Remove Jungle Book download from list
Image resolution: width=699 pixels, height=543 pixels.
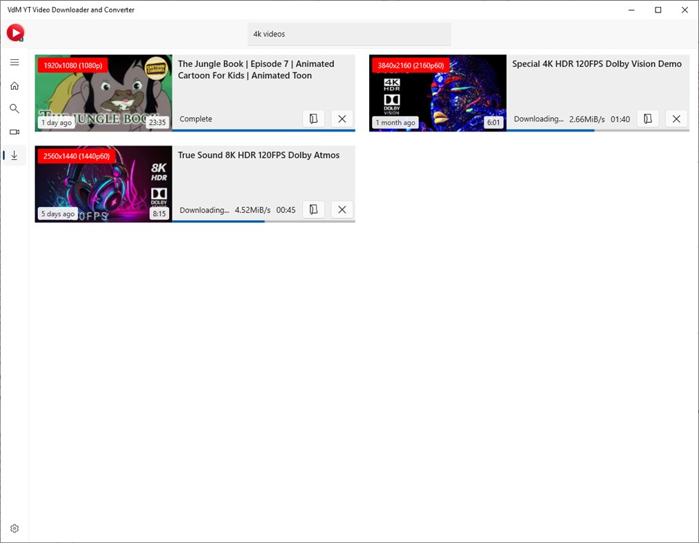click(342, 119)
